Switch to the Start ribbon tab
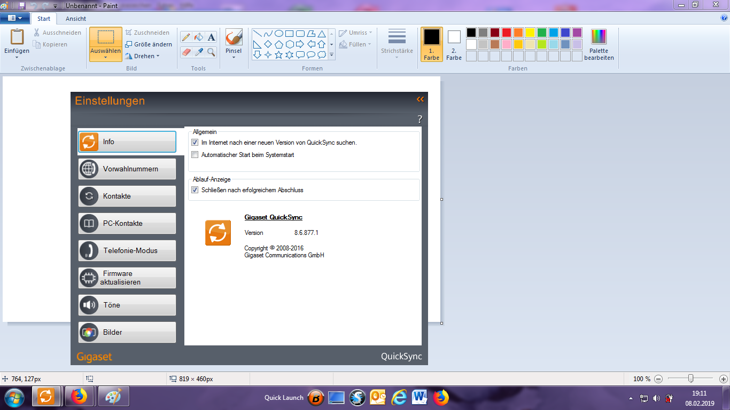The height and width of the screenshot is (410, 730). [x=44, y=19]
